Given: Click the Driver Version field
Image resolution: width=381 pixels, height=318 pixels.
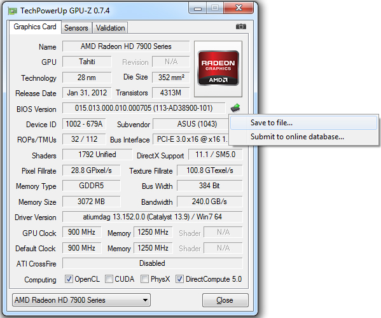Looking at the screenshot, I should (x=153, y=217).
